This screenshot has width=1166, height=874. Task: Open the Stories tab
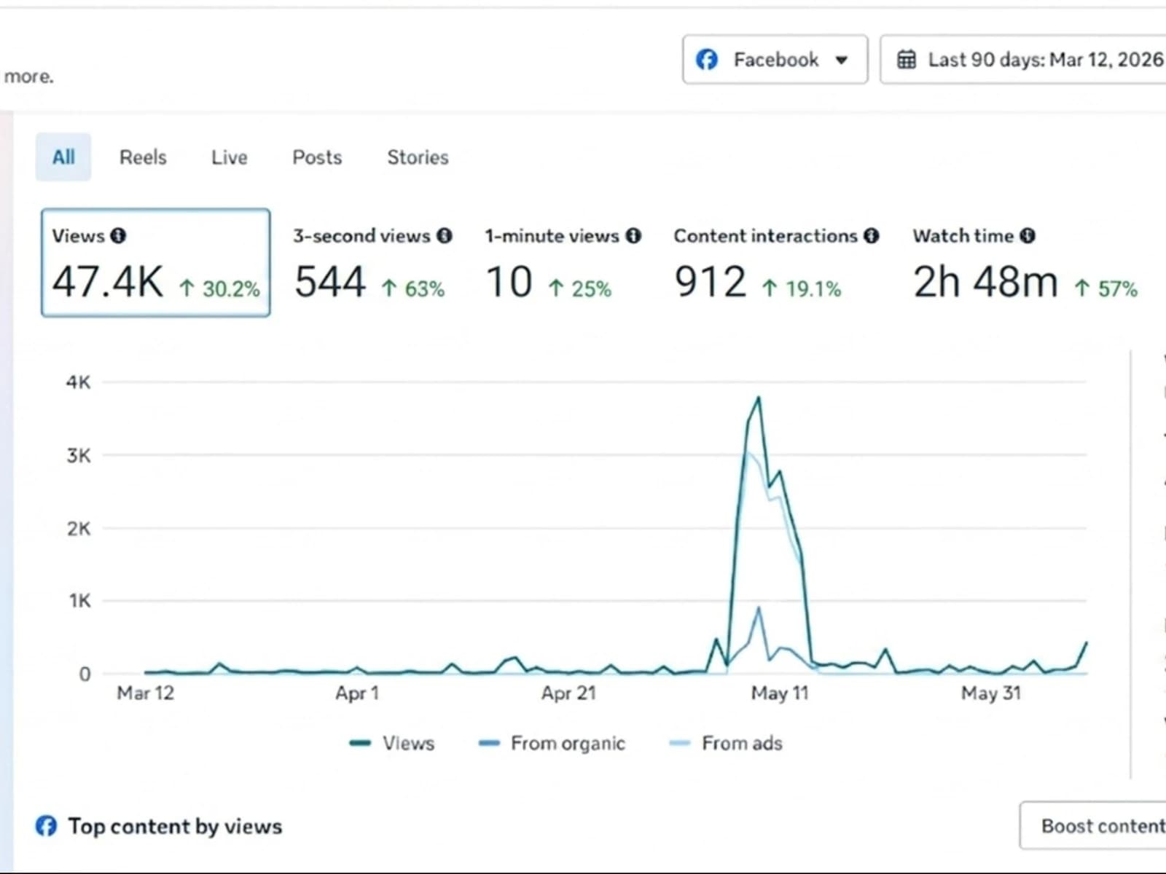point(418,157)
